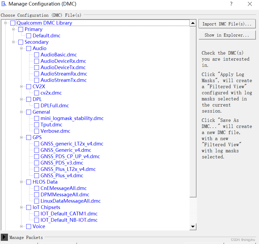Click Show in Explorer button
The height and width of the screenshot is (244, 259).
[227, 35]
